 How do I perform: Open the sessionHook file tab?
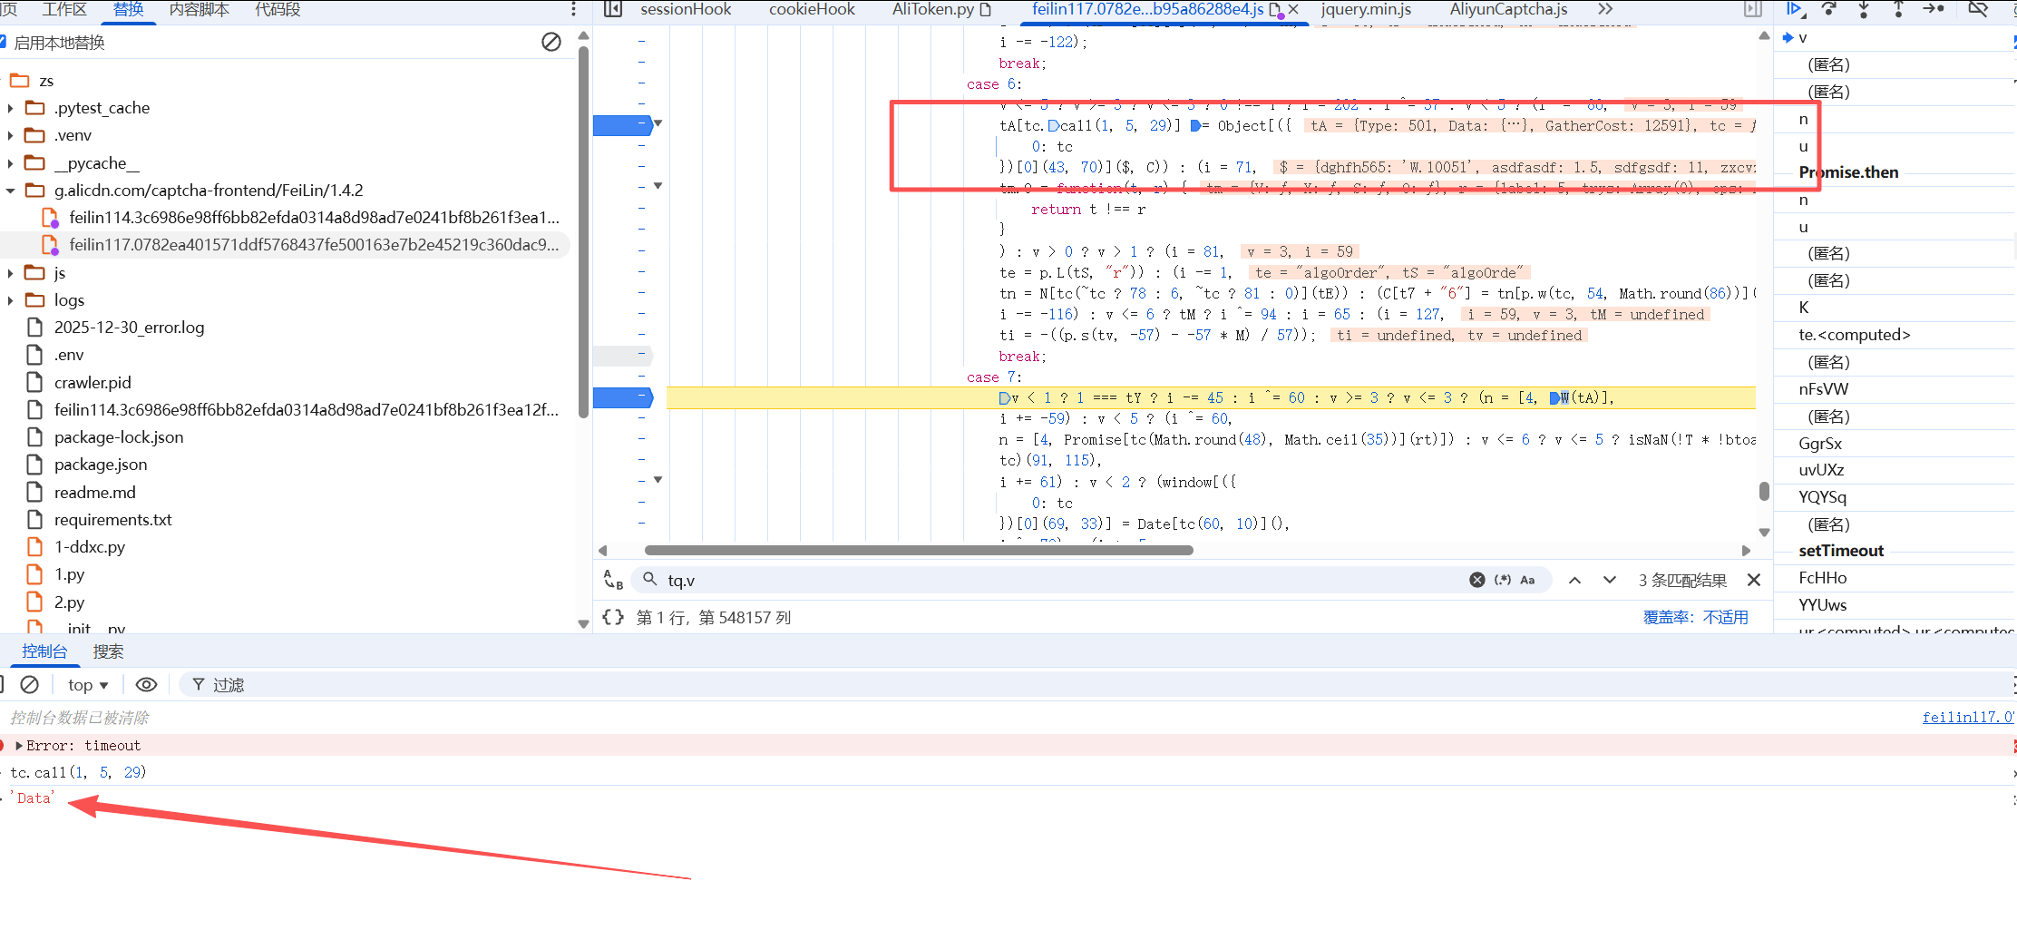(x=686, y=9)
